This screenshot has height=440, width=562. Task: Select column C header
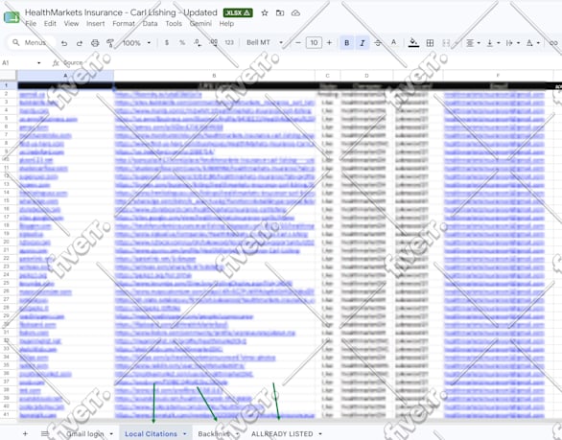coord(328,76)
